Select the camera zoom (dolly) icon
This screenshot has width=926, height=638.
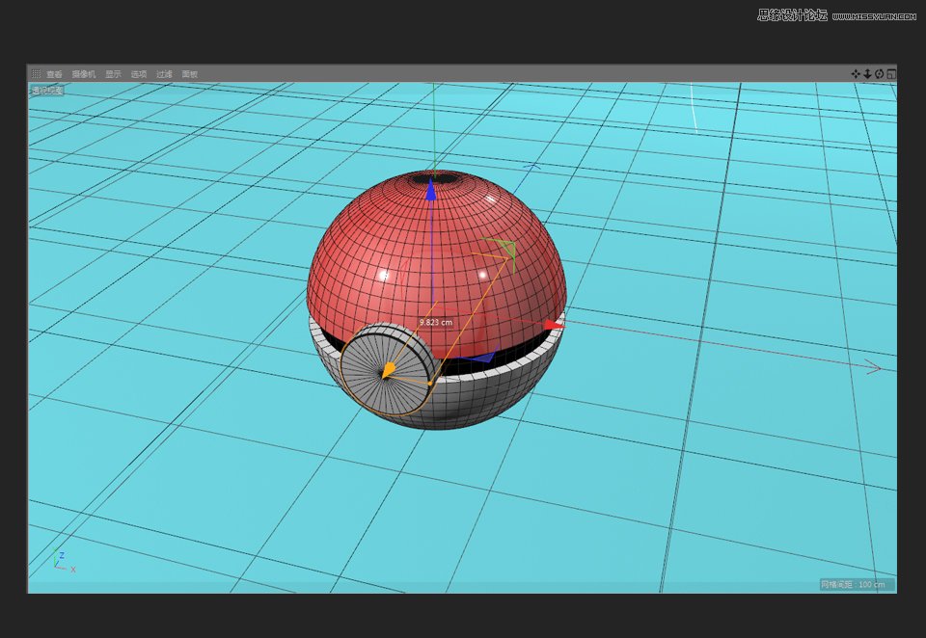[x=867, y=72]
